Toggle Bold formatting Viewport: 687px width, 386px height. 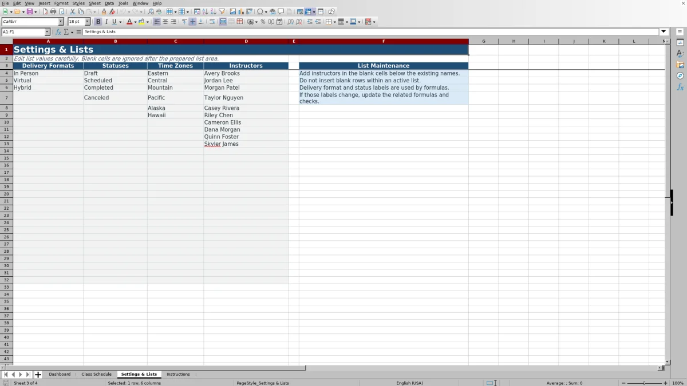click(98, 22)
